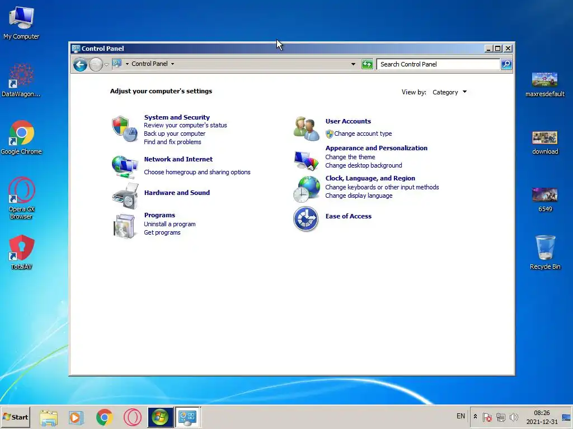Click the Search Control Panel field
This screenshot has height=429, width=573.
coord(438,64)
